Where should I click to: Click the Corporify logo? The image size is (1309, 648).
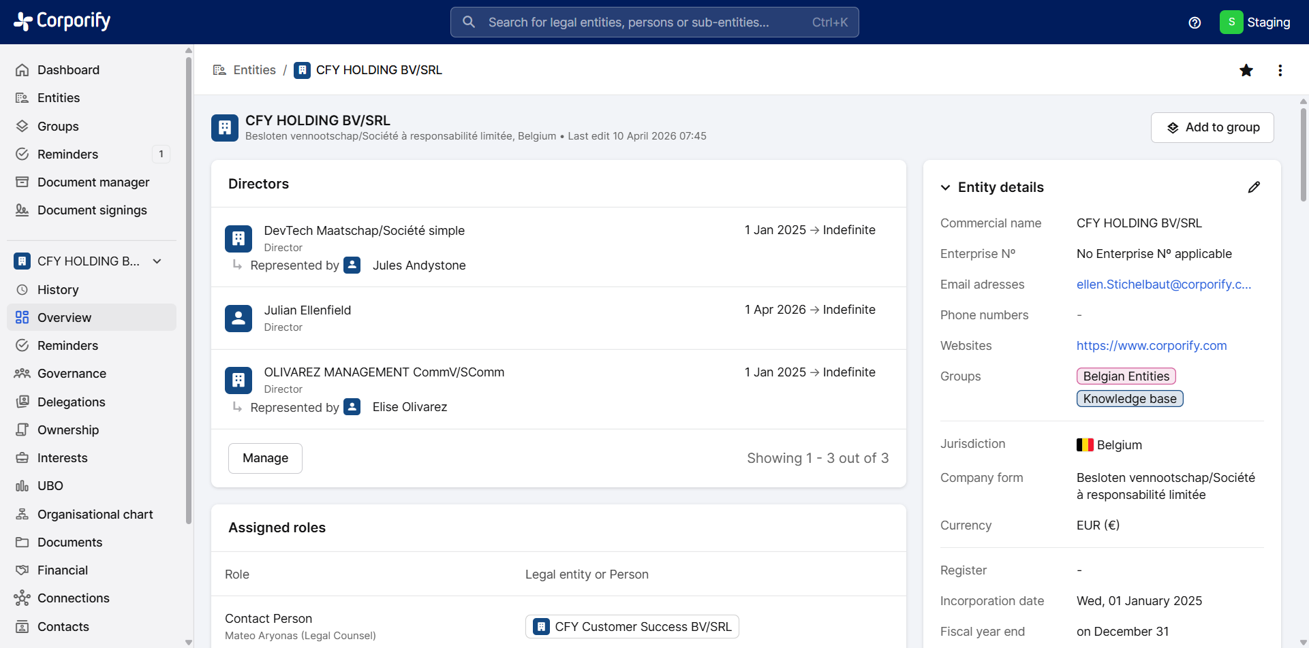62,22
